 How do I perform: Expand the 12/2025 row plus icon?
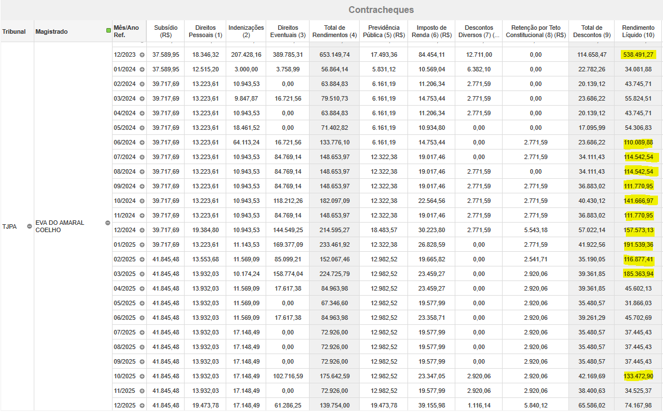[142, 406]
